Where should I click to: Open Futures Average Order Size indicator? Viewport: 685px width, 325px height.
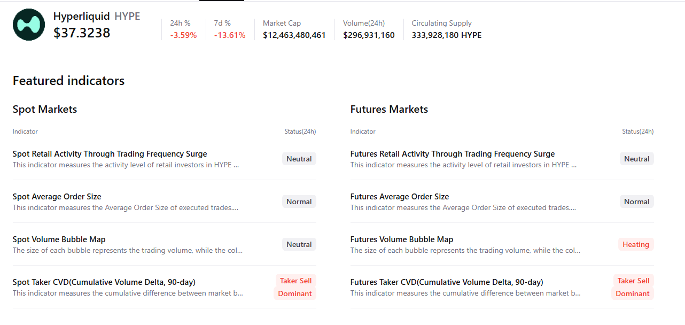pyautogui.click(x=399, y=197)
